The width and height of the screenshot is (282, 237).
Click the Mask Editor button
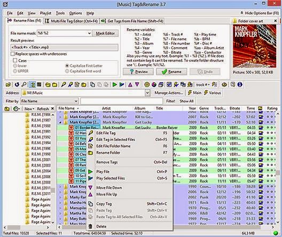tap(105, 33)
